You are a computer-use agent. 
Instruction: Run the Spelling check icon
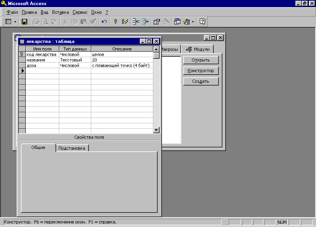54,22
